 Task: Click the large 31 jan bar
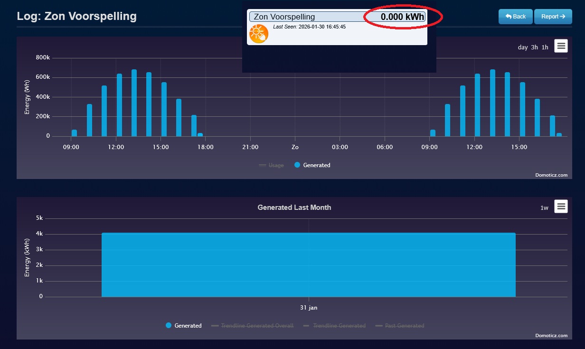pos(308,264)
